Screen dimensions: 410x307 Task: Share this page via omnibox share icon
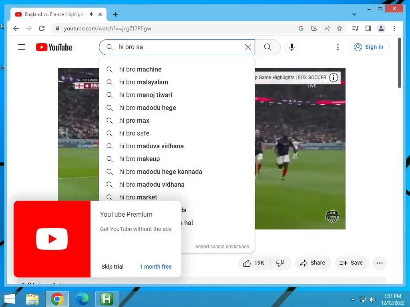[327, 28]
